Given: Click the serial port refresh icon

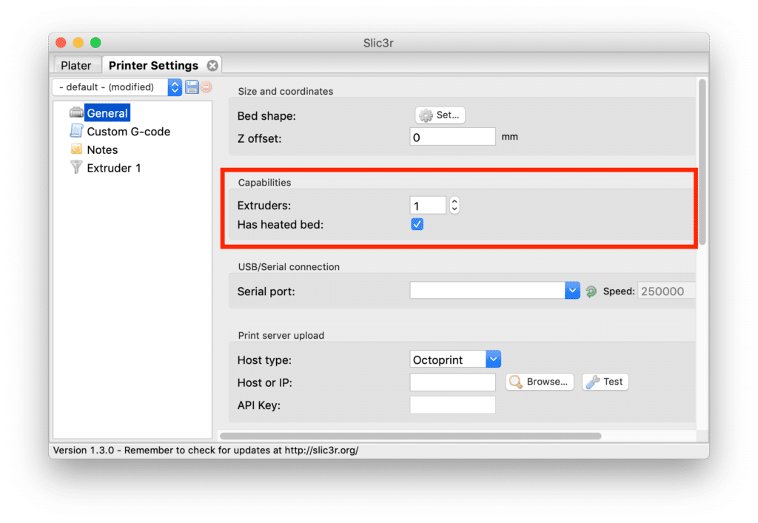Looking at the screenshot, I should (x=591, y=291).
